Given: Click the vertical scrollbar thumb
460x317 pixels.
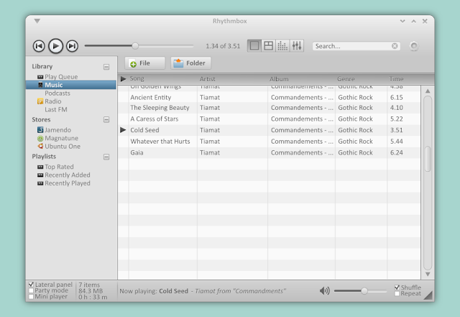Looking at the screenshot, I should (x=428, y=159).
